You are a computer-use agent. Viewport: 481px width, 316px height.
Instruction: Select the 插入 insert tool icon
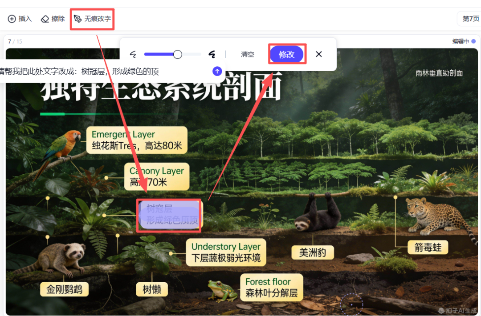coord(11,19)
